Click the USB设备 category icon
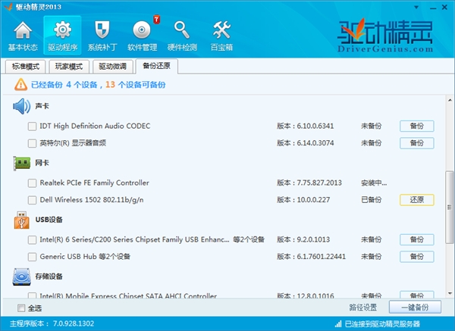Image resolution: width=455 pixels, height=331 pixels. (21, 220)
